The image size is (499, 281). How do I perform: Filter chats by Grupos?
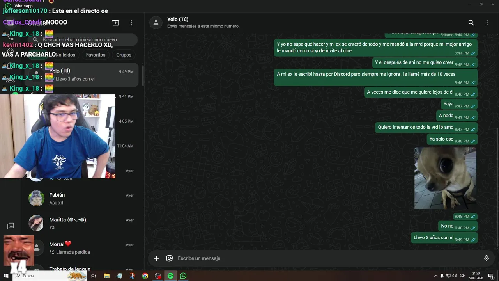pos(124,55)
